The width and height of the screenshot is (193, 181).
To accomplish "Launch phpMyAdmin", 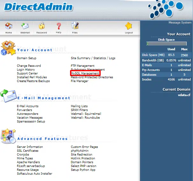I will (x=80, y=150).
